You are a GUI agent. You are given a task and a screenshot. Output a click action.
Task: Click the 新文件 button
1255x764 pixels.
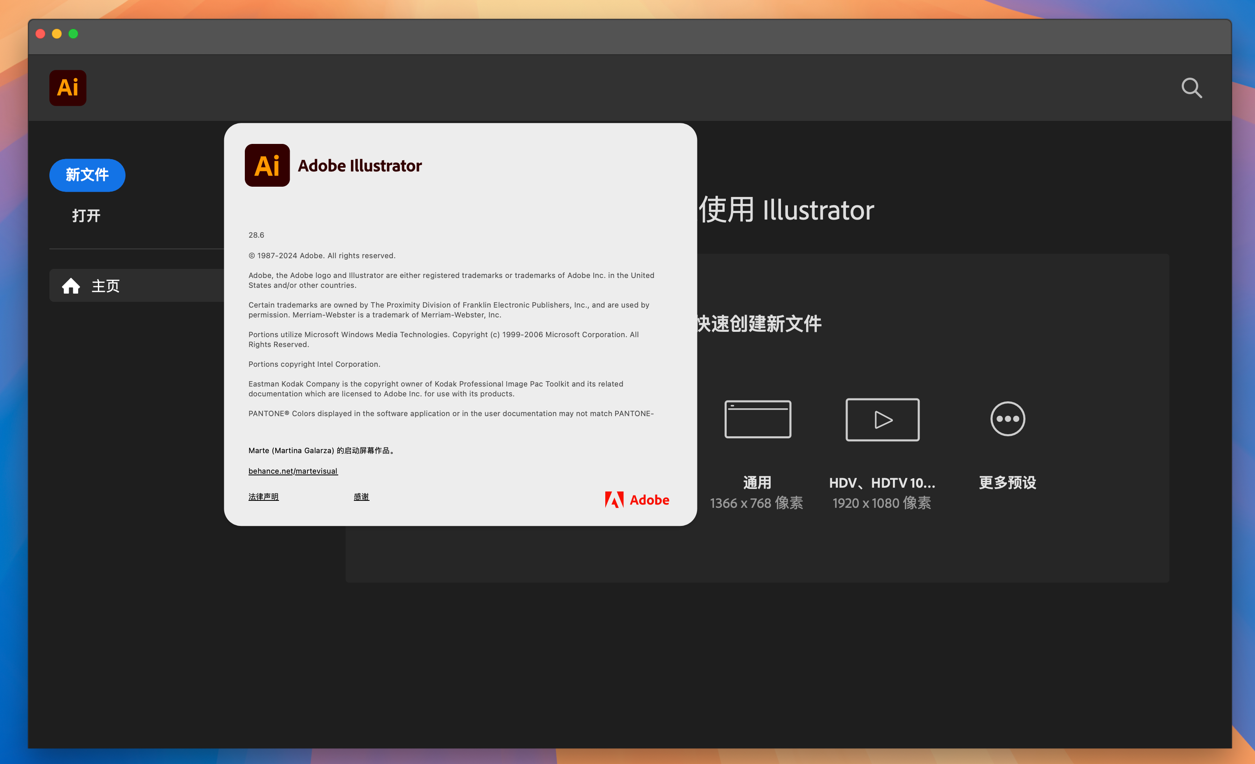pyautogui.click(x=87, y=175)
